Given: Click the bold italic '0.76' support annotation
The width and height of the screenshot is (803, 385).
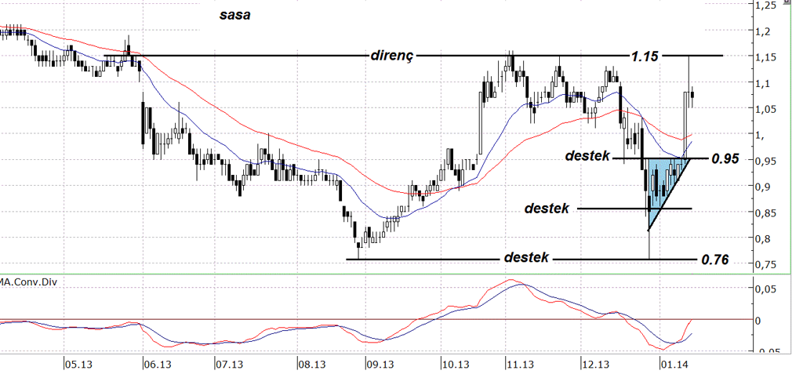Looking at the screenshot, I should [x=715, y=260].
